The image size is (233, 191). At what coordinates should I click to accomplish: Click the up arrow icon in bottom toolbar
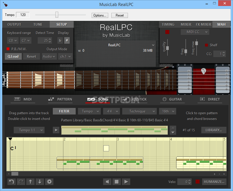click(x=31, y=182)
